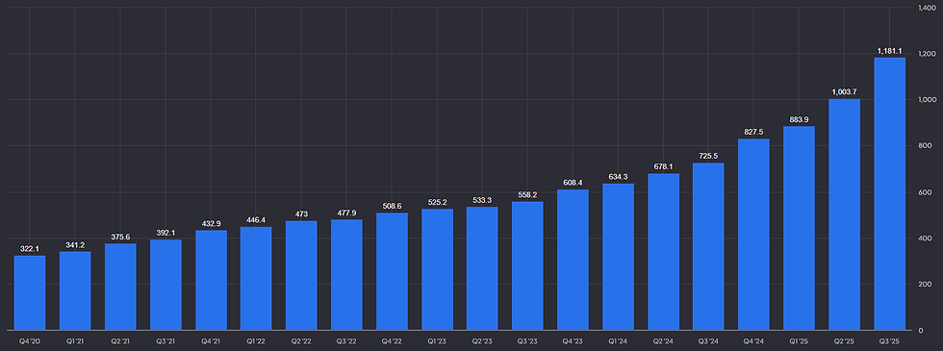
Task: Click the Q2 '22 axis label
Action: click(x=301, y=340)
